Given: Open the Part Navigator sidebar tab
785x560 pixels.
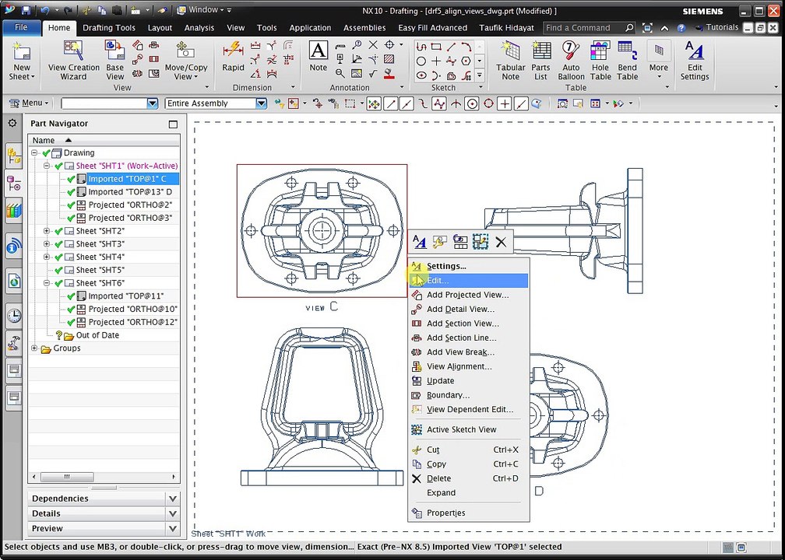Looking at the screenshot, I should click(x=14, y=184).
